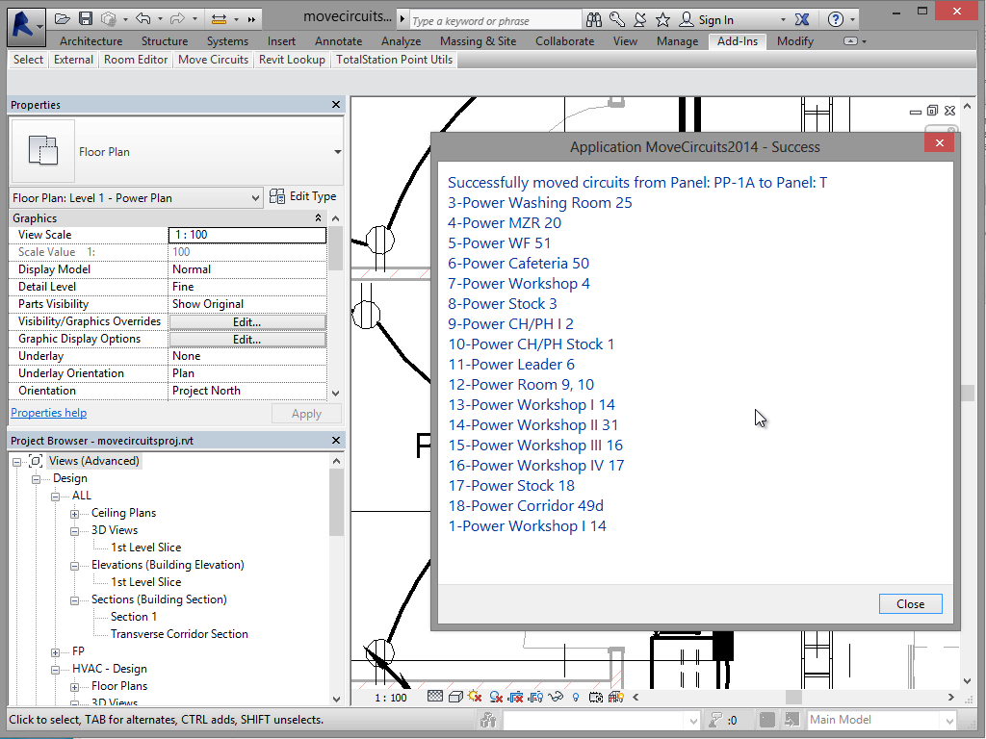Collapse Elevations (Building Elevation) node
Image resolution: width=986 pixels, height=739 pixels.
(x=74, y=566)
